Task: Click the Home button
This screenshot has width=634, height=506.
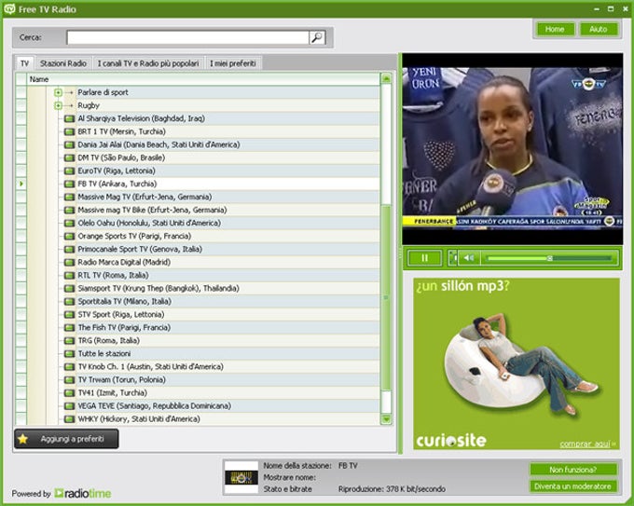Action: coord(555,29)
